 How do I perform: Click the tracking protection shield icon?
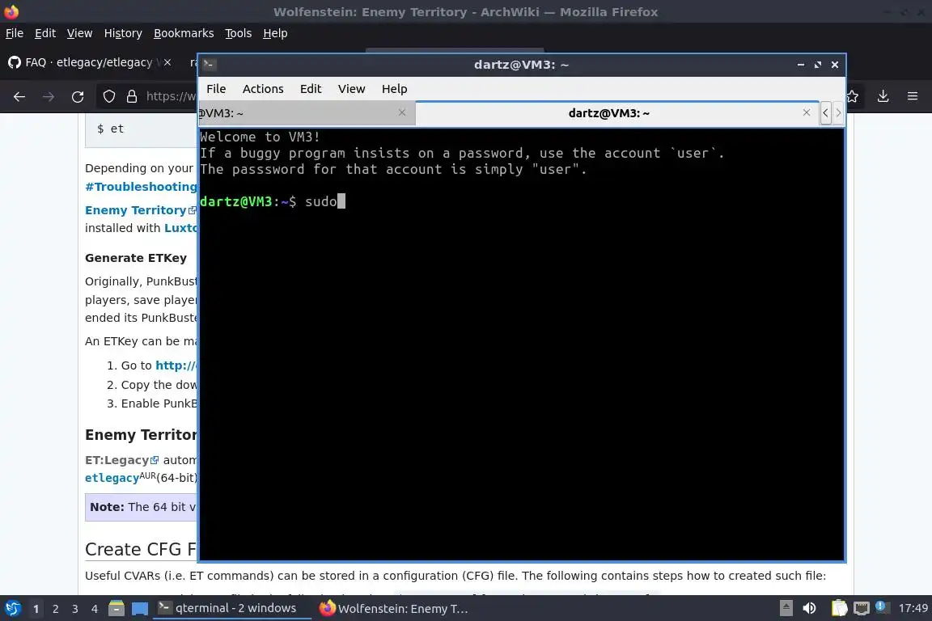108,96
